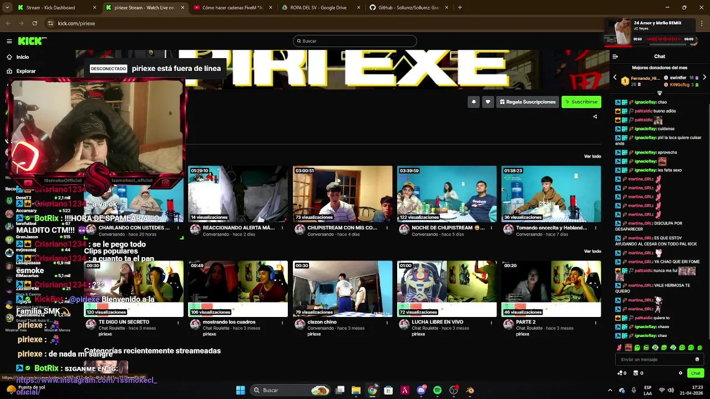Viewport: 710px width, 399px height.
Task: Open Discord from taskbar
Action: coord(422,390)
